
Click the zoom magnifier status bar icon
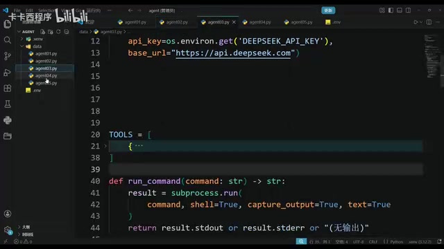301,241
